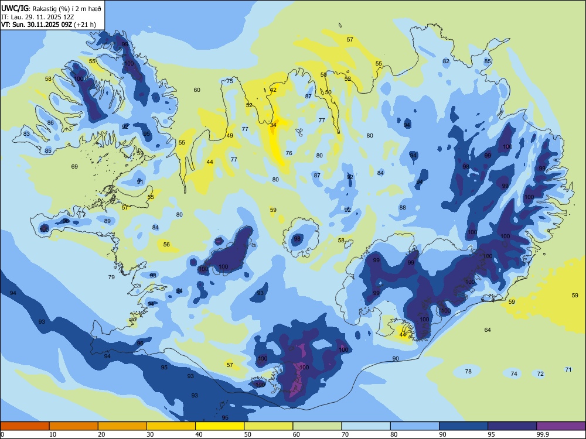The width and height of the screenshot is (586, 439).
Task: Click the offshore value '72'
Action: [x=540, y=373]
